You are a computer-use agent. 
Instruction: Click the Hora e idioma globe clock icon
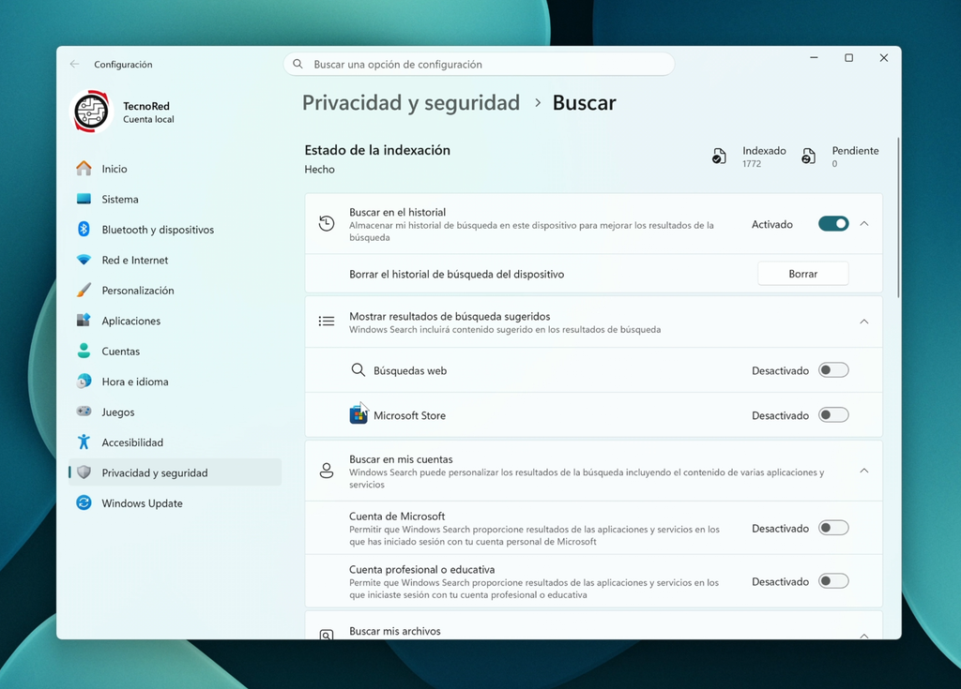pyautogui.click(x=84, y=382)
